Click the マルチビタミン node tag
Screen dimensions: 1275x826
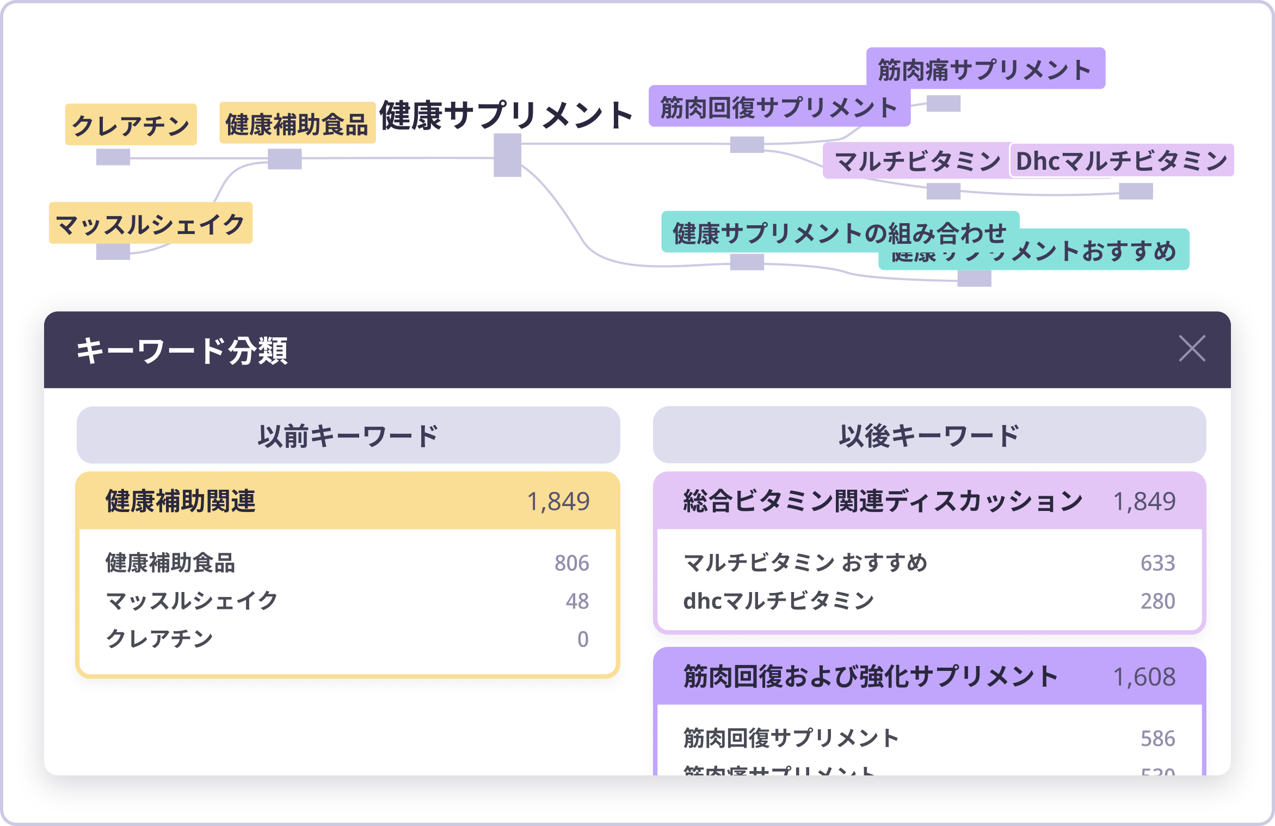(x=916, y=161)
